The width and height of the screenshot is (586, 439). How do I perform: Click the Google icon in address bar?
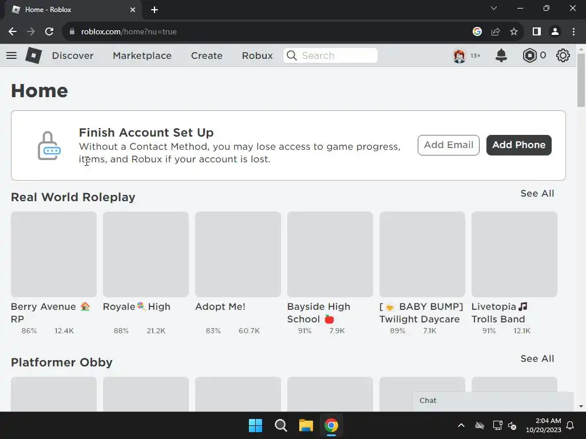click(x=477, y=32)
